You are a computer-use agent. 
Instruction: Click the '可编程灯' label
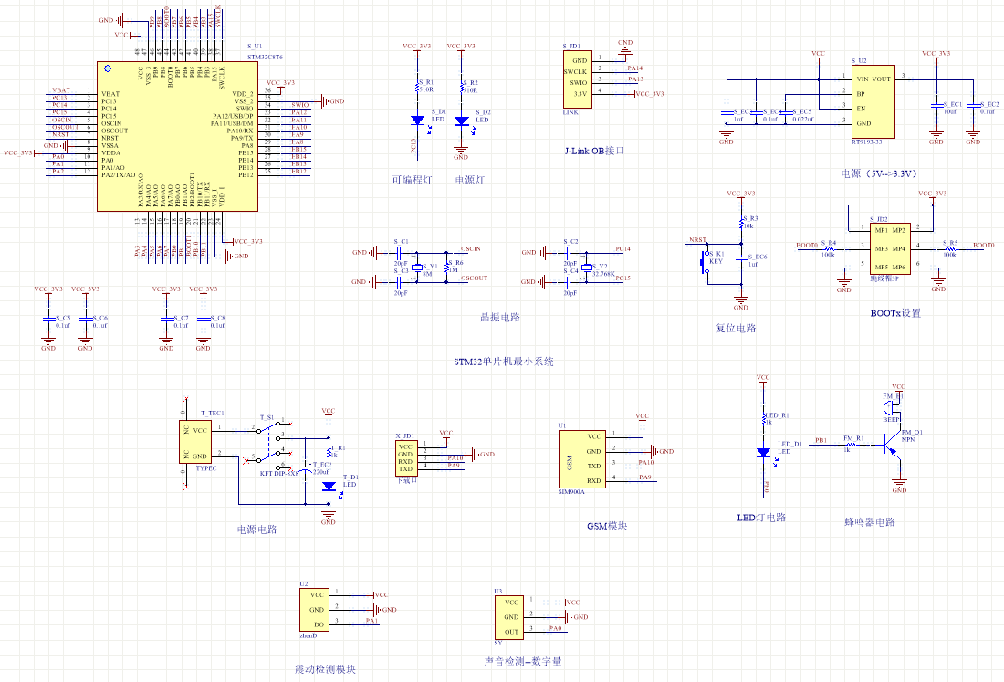point(412,180)
